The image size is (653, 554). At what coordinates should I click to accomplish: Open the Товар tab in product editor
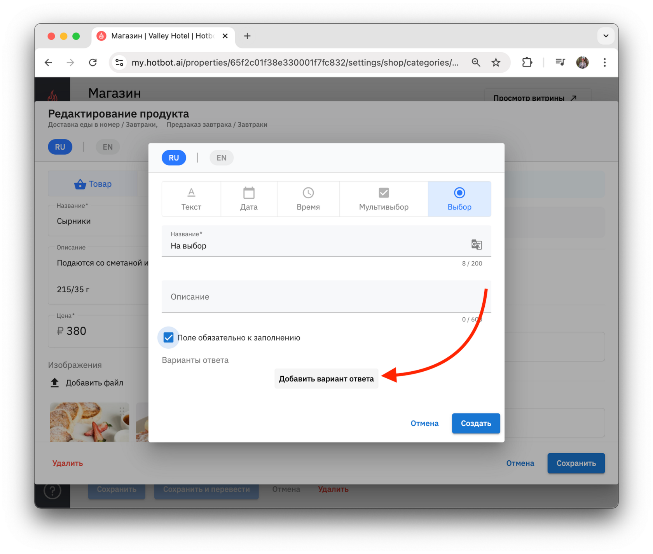pyautogui.click(x=93, y=184)
